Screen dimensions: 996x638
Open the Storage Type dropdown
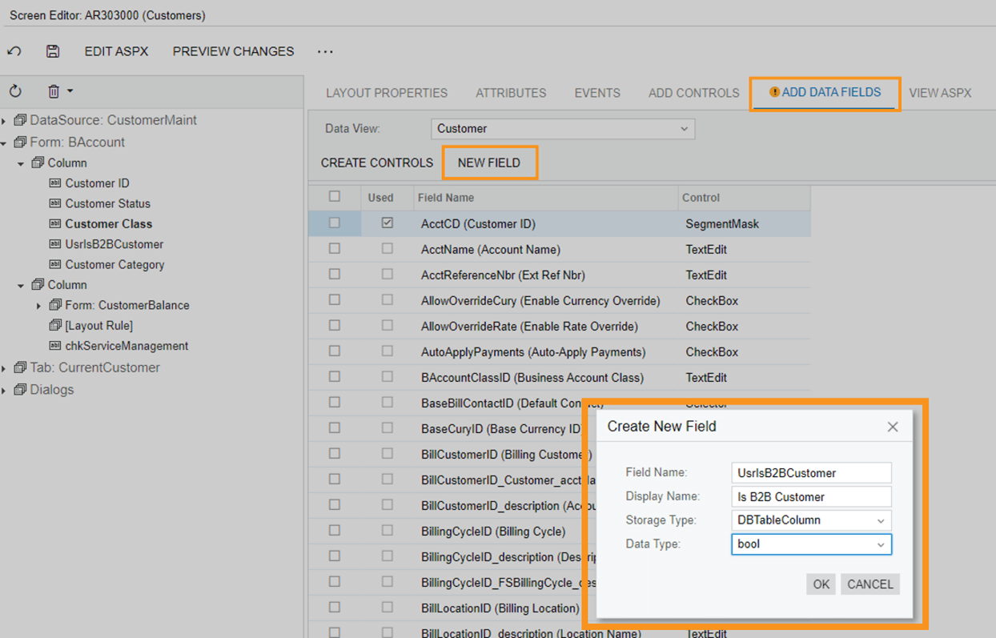pyautogui.click(x=811, y=520)
